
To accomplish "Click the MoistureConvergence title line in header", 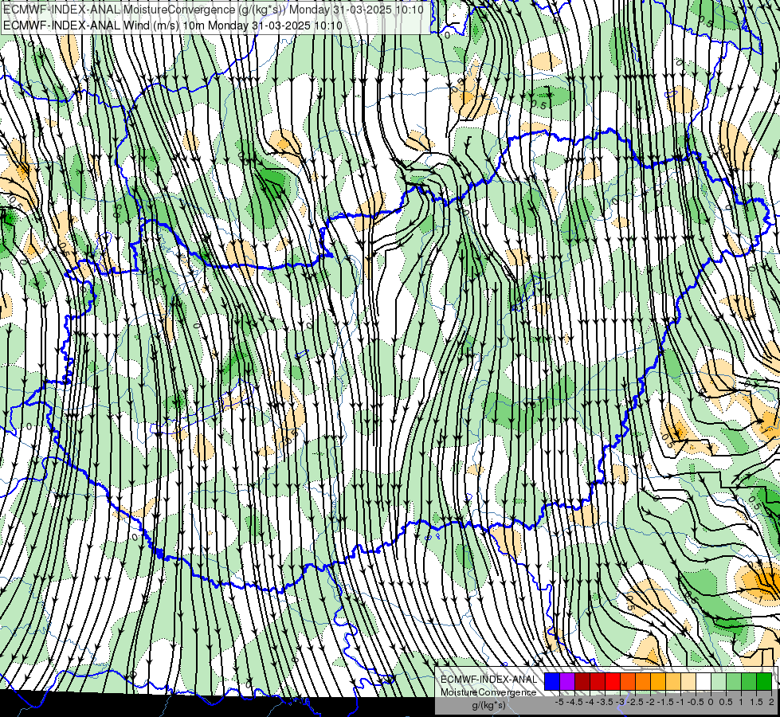I will pyautogui.click(x=214, y=10).
